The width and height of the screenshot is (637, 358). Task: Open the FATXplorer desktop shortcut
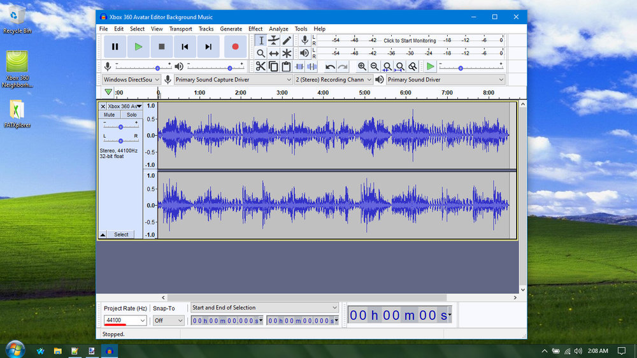17,113
